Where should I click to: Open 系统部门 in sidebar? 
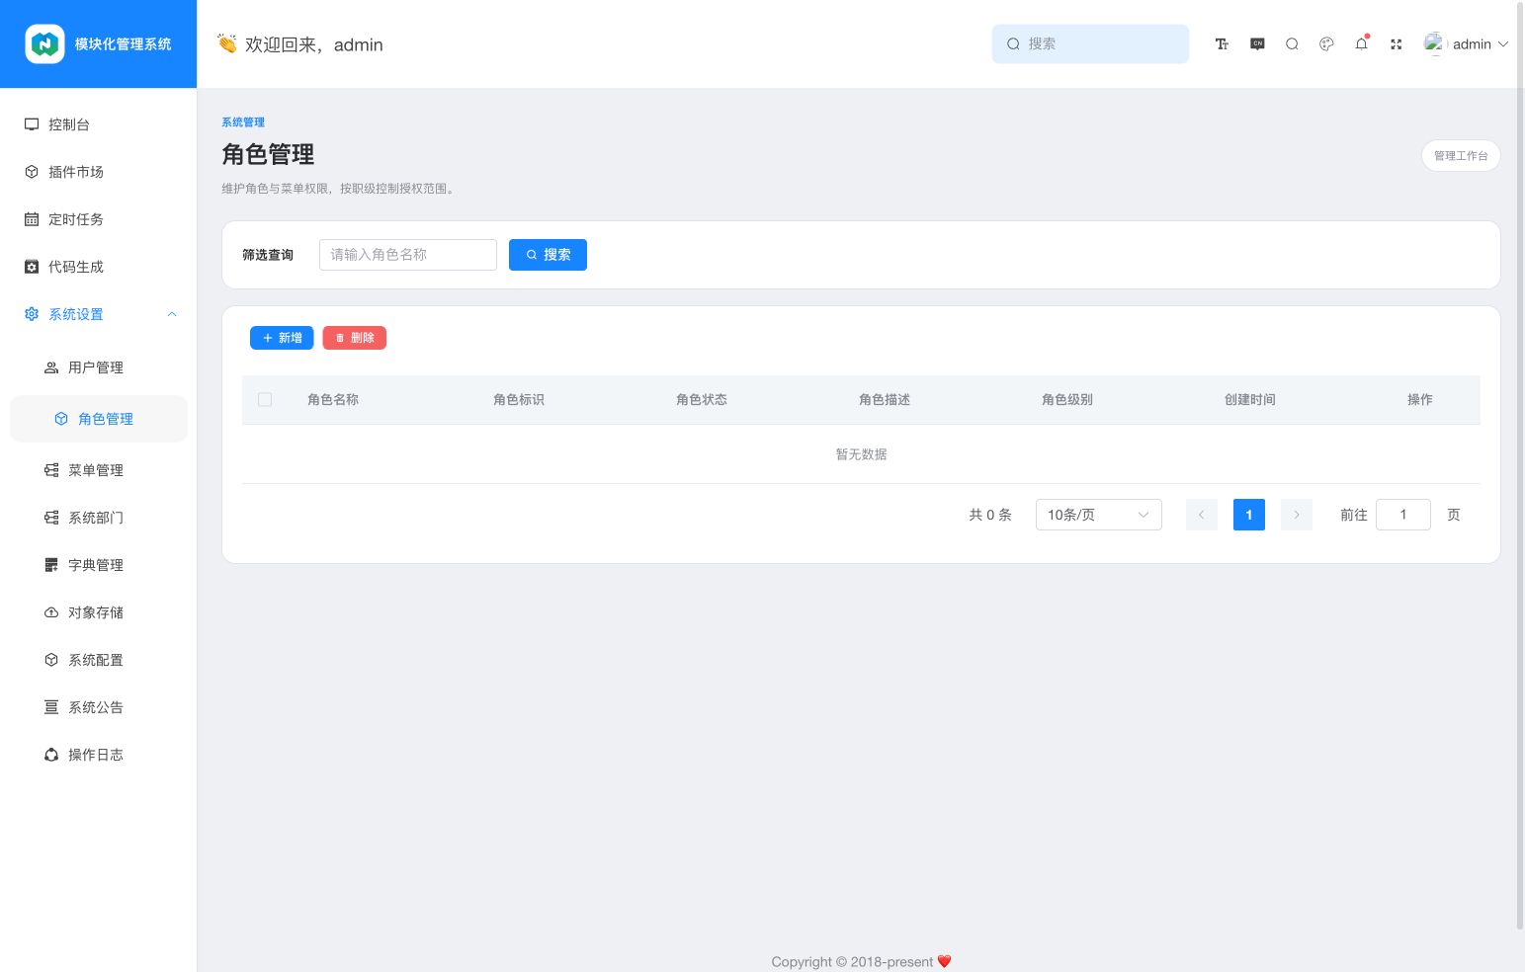click(96, 518)
